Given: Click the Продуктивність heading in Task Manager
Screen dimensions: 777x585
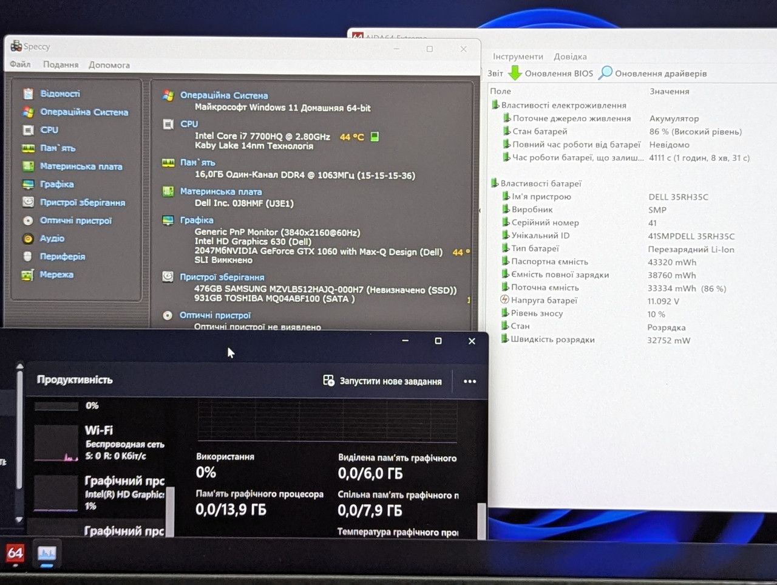Looking at the screenshot, I should tap(75, 380).
